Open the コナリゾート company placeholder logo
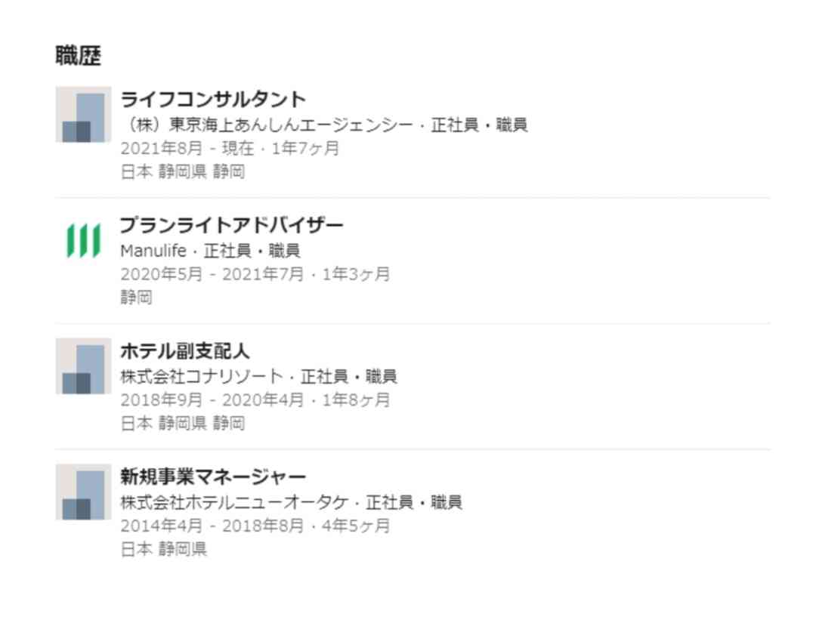The image size is (816, 620). click(83, 366)
